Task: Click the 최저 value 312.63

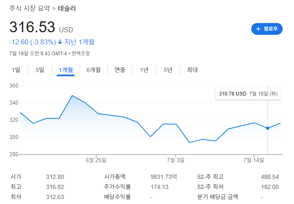Action: click(55, 197)
